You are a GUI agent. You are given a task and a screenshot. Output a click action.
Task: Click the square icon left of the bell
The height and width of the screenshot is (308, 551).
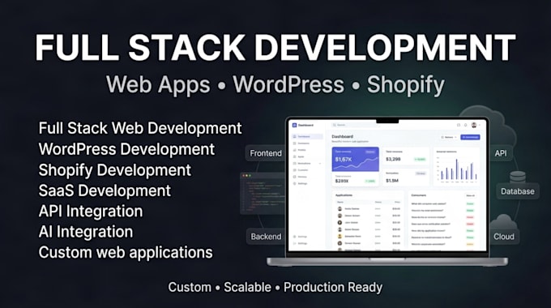pyautogui.click(x=459, y=125)
